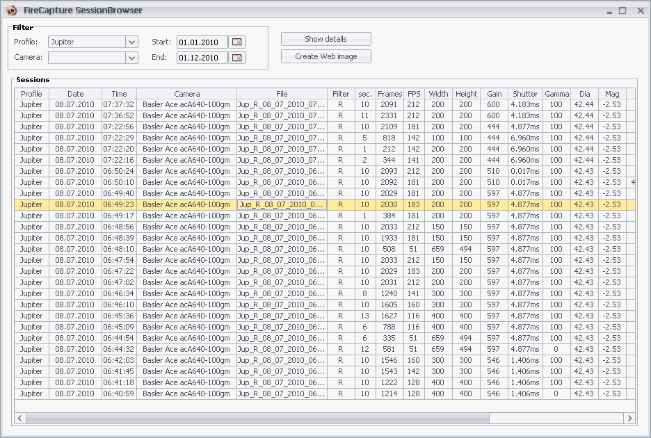Click the Gamma column header
This screenshot has height=438, width=651.
556,94
